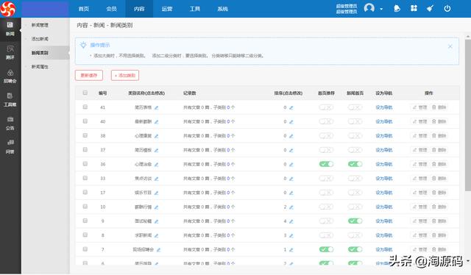Click 设为导航 link for row 41

[x=384, y=107]
